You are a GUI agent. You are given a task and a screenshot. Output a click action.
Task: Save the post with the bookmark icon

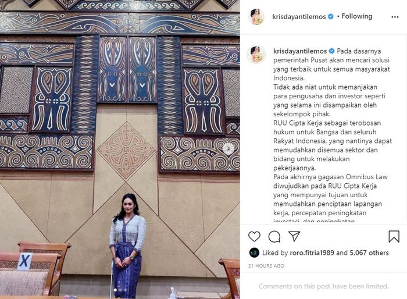tap(394, 236)
